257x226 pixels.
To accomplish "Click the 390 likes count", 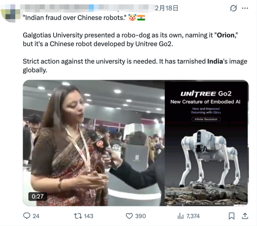I will pos(140,216).
